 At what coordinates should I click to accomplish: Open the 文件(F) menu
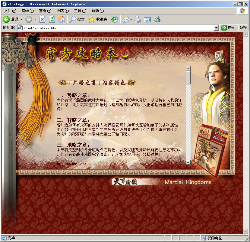point(10,11)
